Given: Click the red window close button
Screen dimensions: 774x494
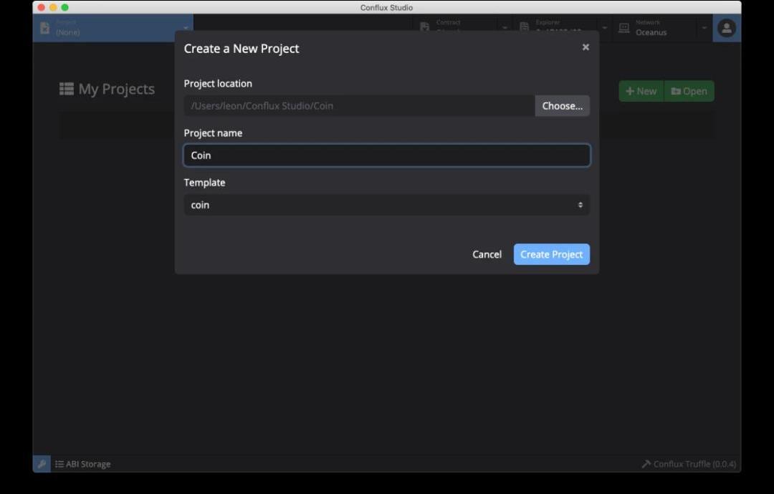Looking at the screenshot, I should 42,7.
